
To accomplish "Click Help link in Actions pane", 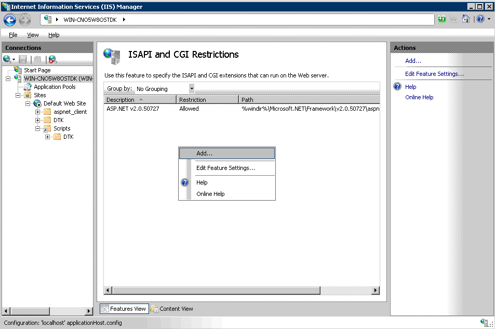I will coord(410,87).
